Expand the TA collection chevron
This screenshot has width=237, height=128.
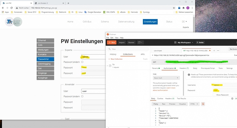point(107,66)
